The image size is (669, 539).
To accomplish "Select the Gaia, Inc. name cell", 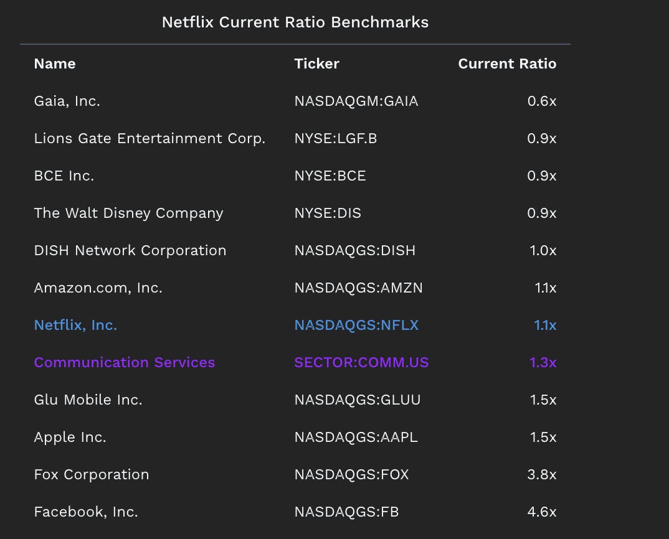I will (x=67, y=101).
